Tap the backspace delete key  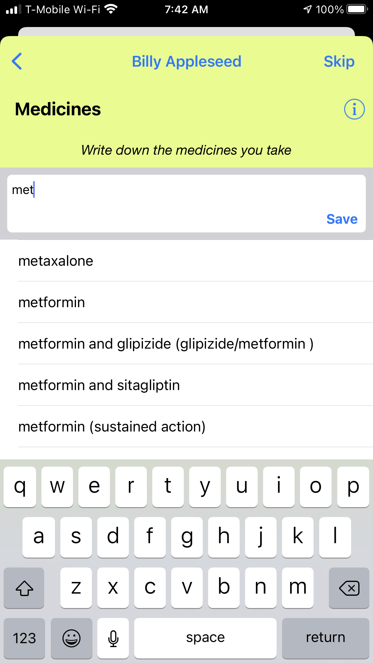tap(349, 588)
